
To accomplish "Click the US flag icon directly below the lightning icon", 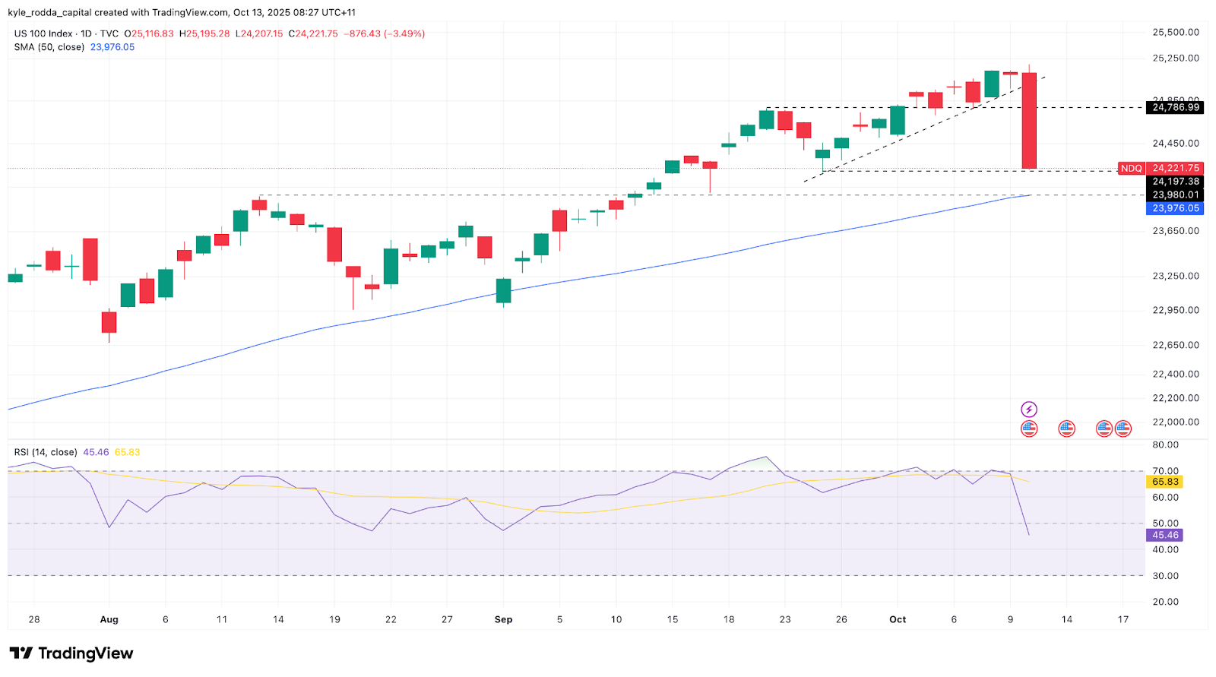I will point(1028,429).
